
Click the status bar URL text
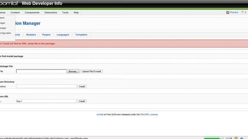(44, 138)
